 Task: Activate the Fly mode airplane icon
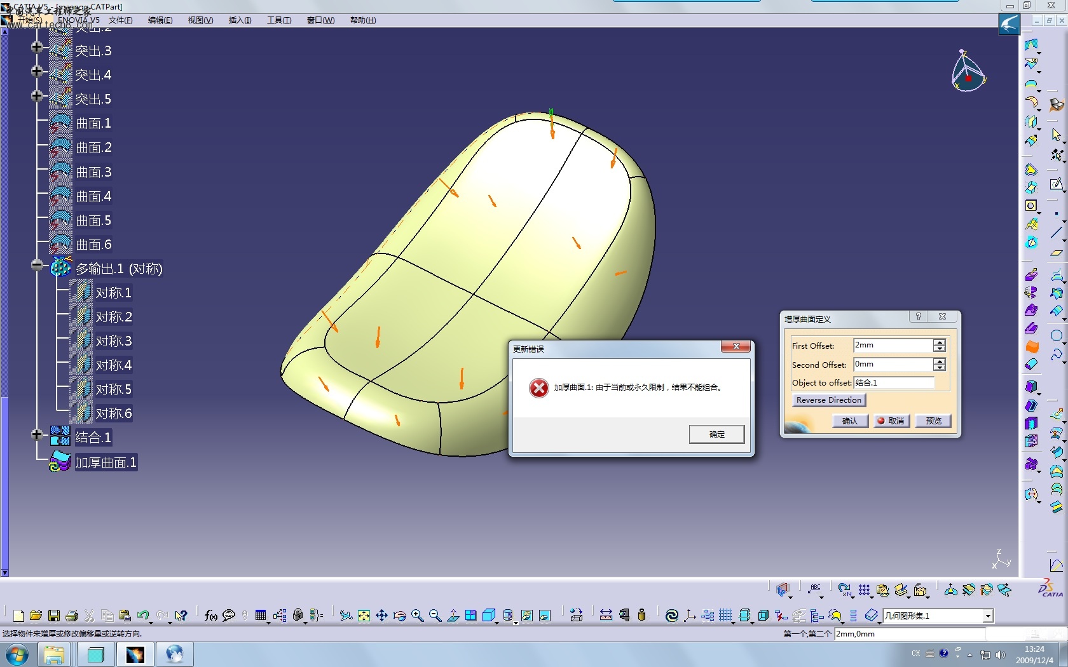345,616
